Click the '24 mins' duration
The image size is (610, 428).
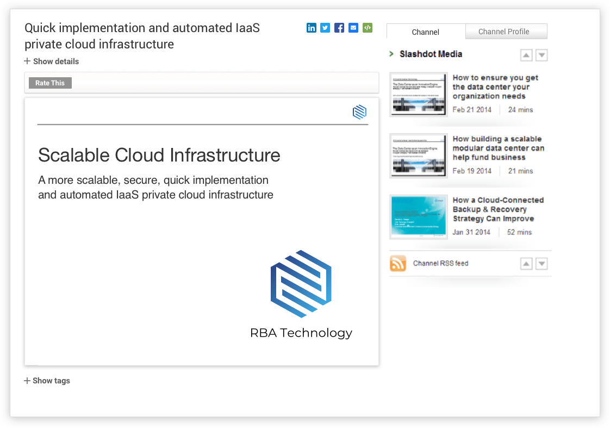coord(520,110)
